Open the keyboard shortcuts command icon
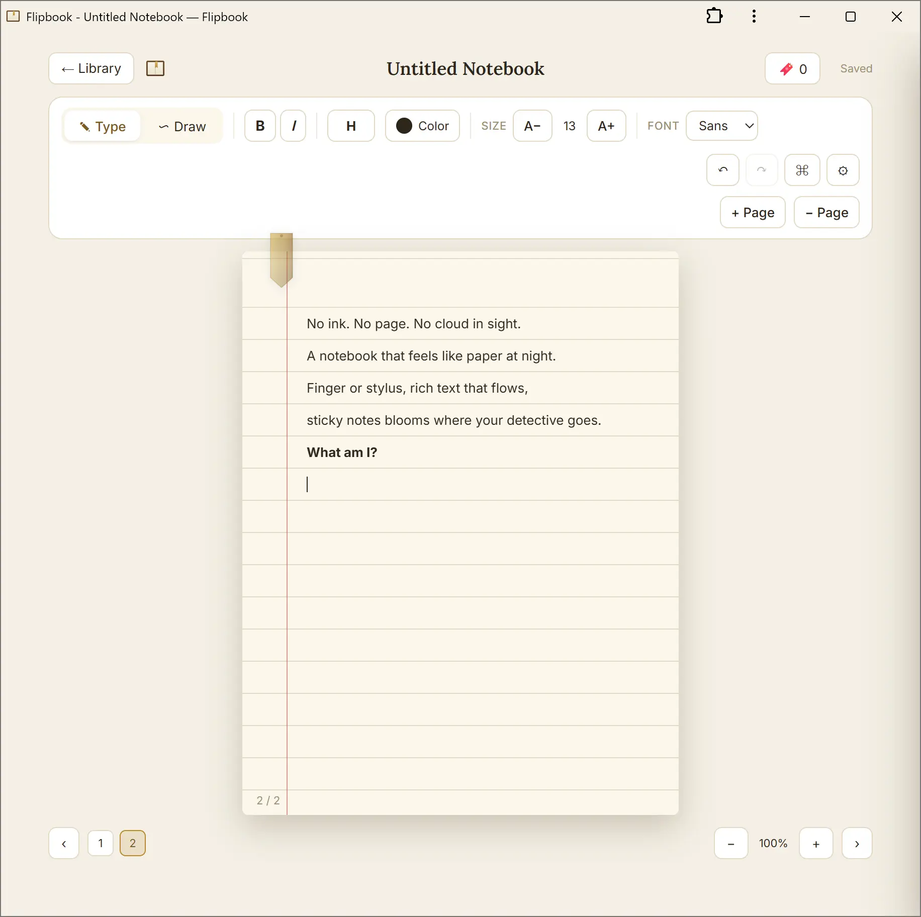This screenshot has width=921, height=917. pos(802,170)
